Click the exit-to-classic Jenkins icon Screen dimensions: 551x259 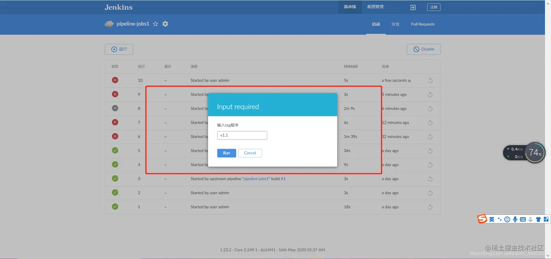[x=413, y=7]
